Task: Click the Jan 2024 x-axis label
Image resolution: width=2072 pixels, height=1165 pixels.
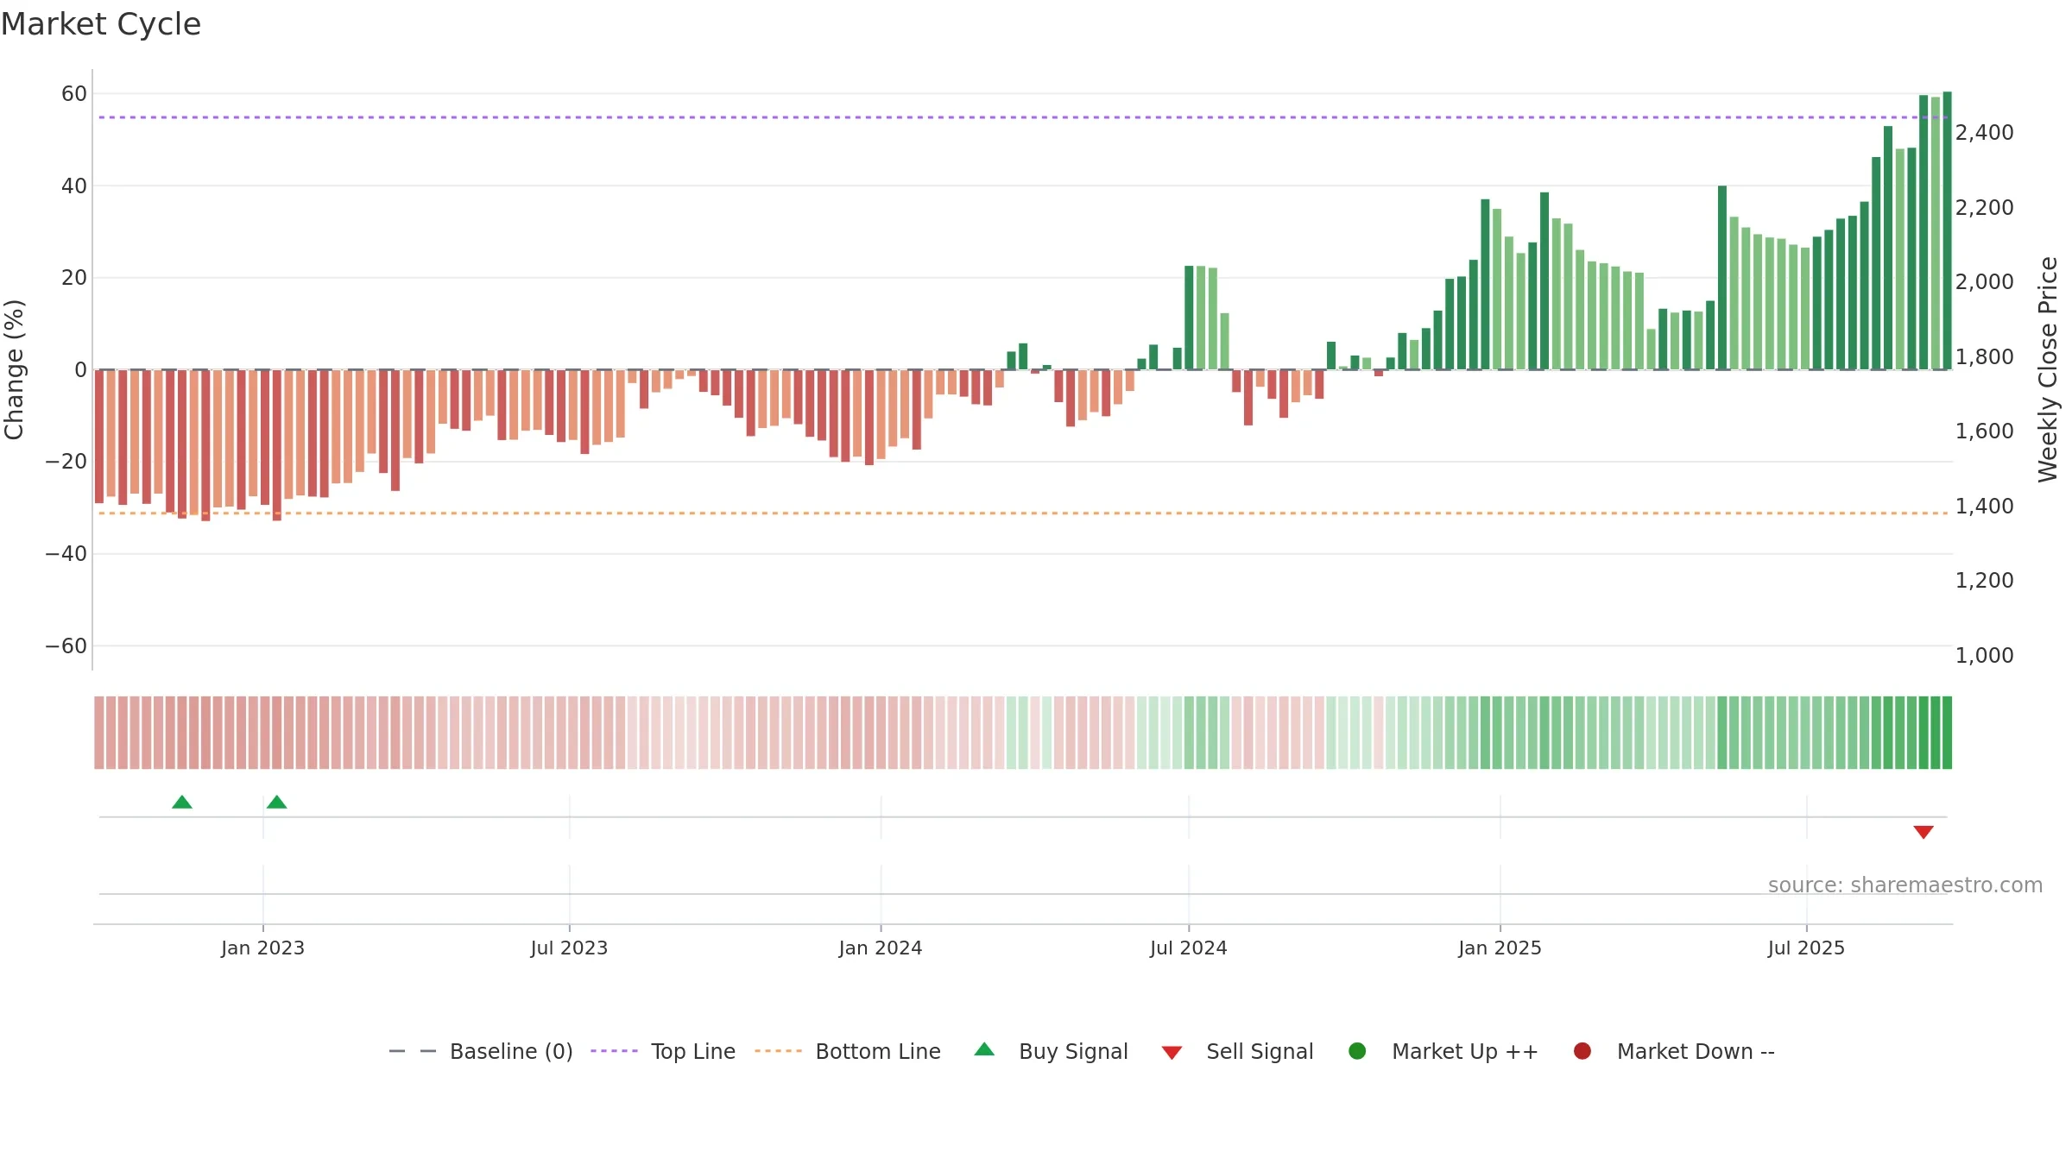Action: point(881,948)
